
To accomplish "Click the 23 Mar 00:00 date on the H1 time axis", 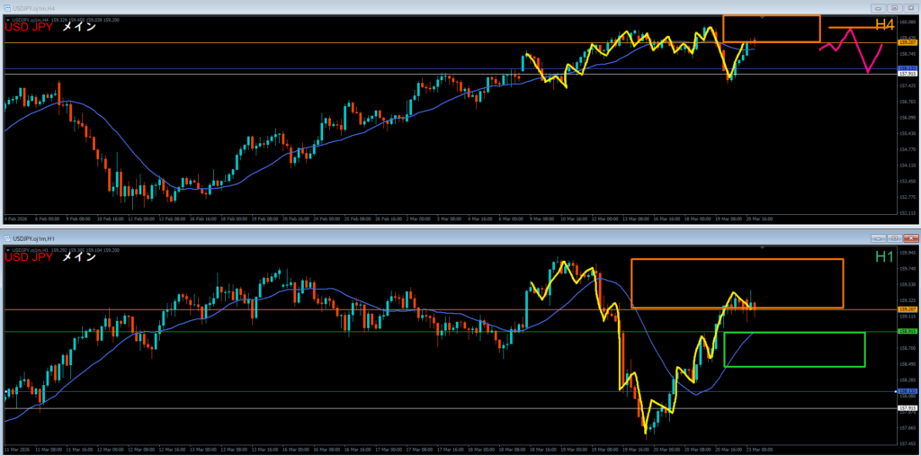I will point(757,452).
